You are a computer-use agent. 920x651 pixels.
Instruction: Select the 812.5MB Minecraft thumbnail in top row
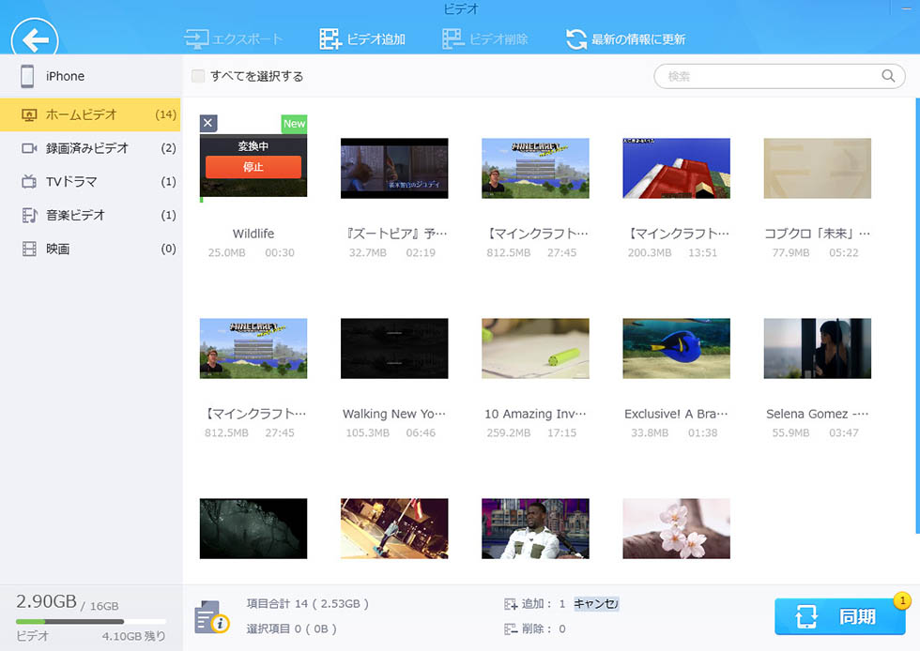coord(535,168)
